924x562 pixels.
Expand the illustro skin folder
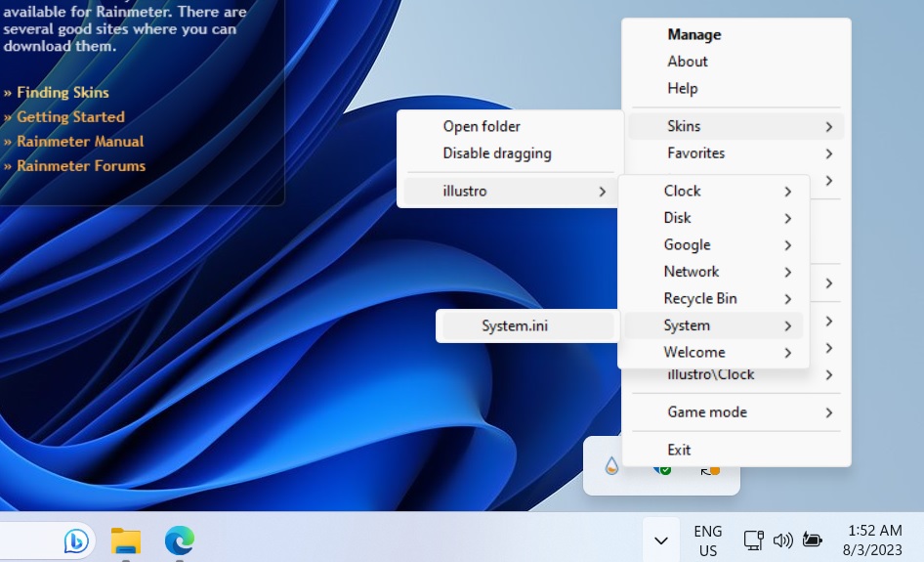[x=510, y=191]
